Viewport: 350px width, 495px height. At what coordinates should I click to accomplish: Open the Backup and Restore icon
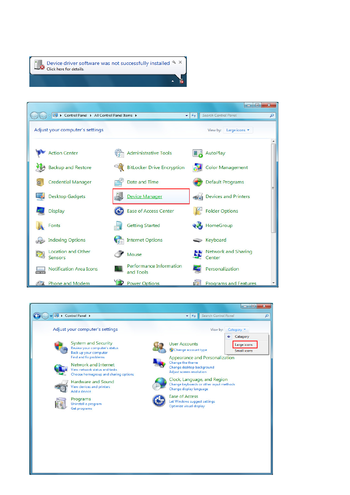coord(40,168)
